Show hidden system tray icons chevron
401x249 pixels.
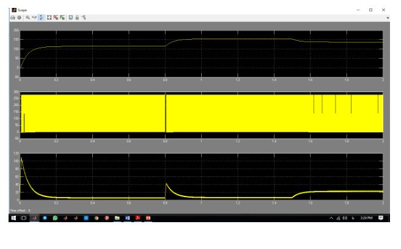(331, 218)
